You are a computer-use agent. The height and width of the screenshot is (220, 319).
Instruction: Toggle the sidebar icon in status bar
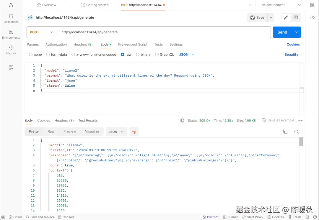coord(3,217)
